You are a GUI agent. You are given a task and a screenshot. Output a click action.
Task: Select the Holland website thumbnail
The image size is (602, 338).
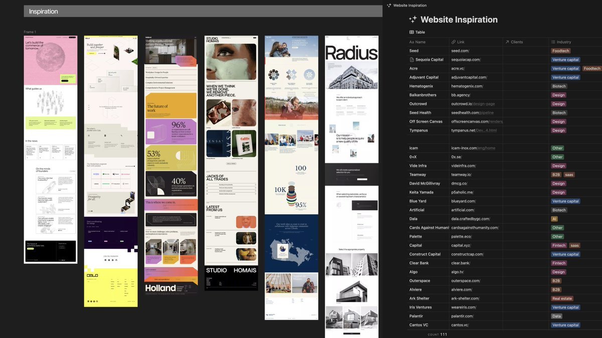(171, 164)
